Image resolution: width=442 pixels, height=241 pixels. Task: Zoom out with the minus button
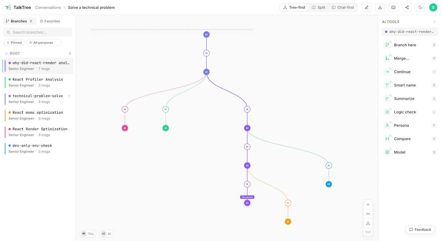point(368,214)
